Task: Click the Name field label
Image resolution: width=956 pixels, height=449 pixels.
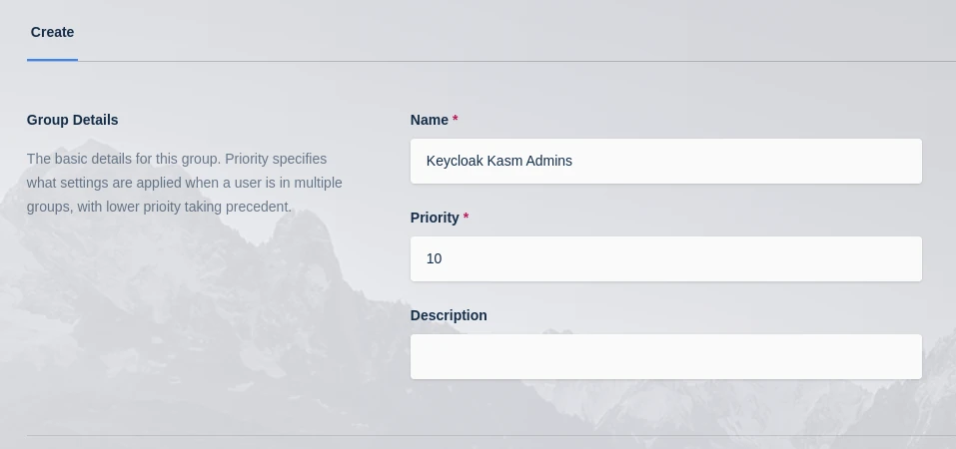Action: coord(429,120)
